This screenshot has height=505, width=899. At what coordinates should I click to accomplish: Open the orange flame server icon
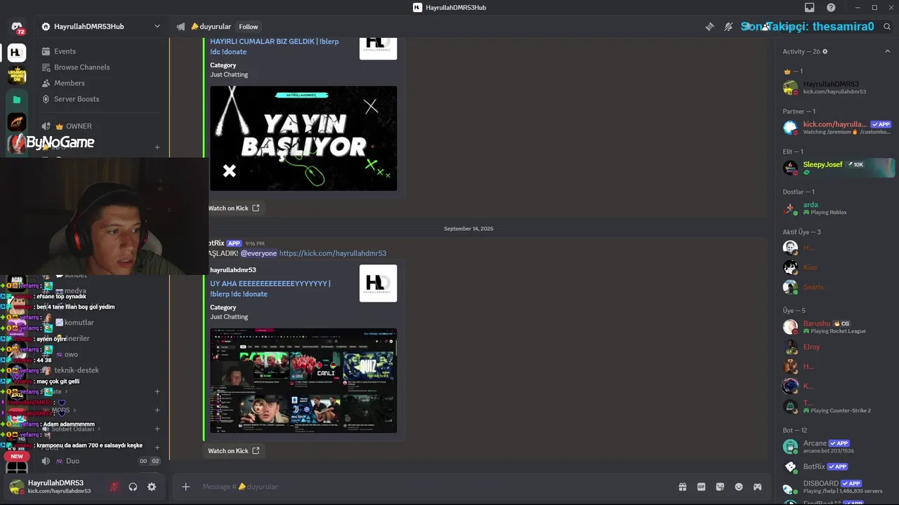coord(17,123)
